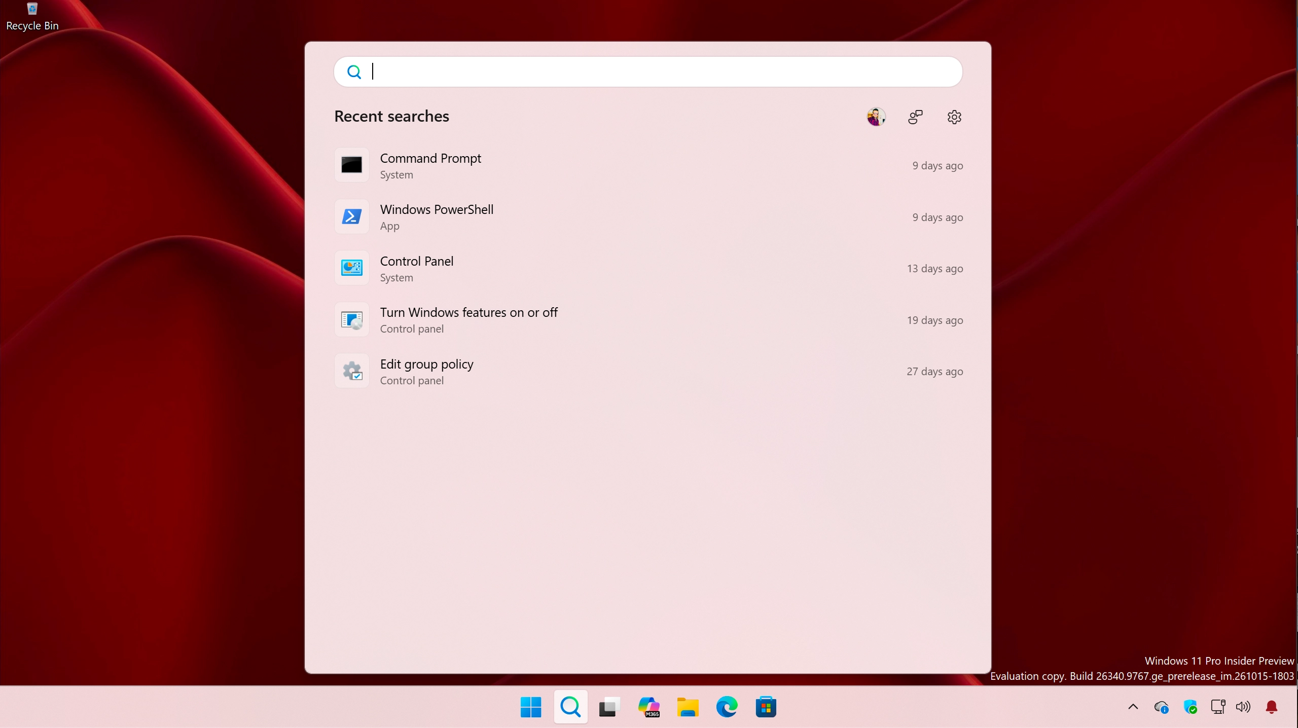Click the Control Panel result icon
This screenshot has height=728, width=1298.
(352, 268)
